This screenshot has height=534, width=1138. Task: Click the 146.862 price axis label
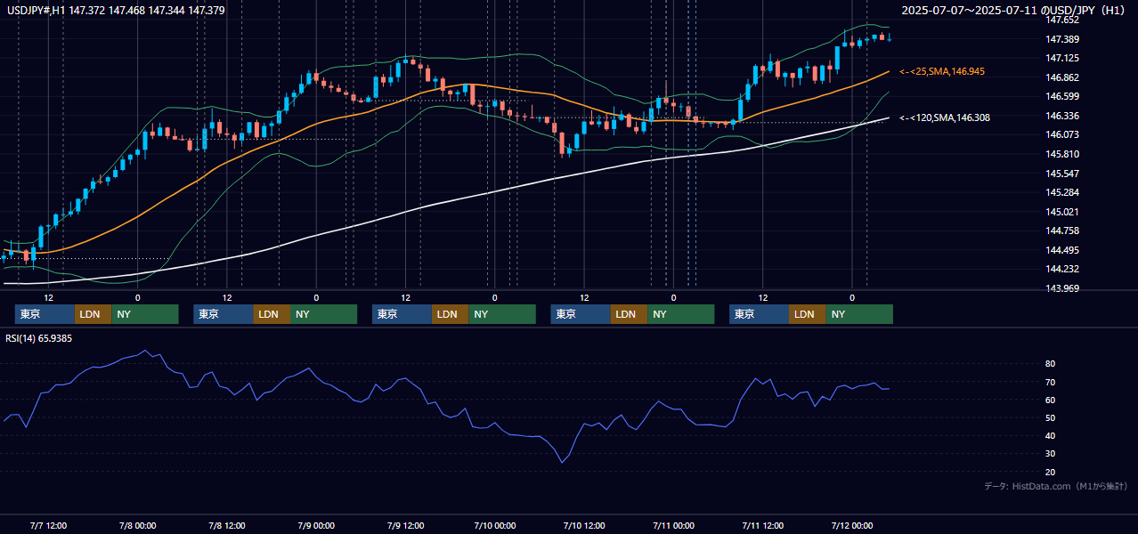(x=1063, y=77)
